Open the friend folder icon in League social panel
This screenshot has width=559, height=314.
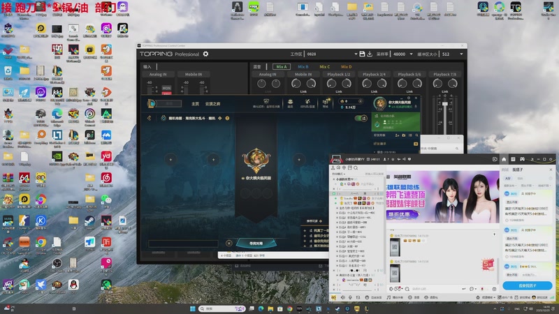404,135
